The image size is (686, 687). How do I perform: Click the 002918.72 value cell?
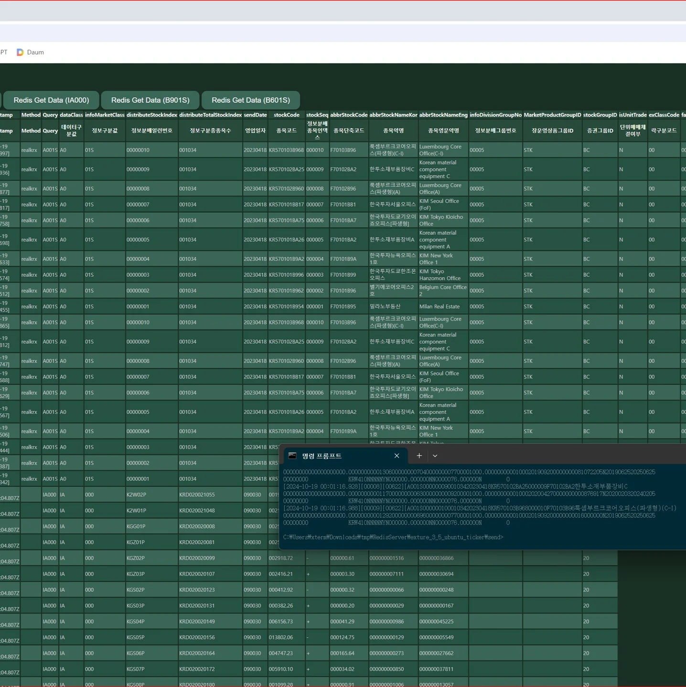point(287,558)
